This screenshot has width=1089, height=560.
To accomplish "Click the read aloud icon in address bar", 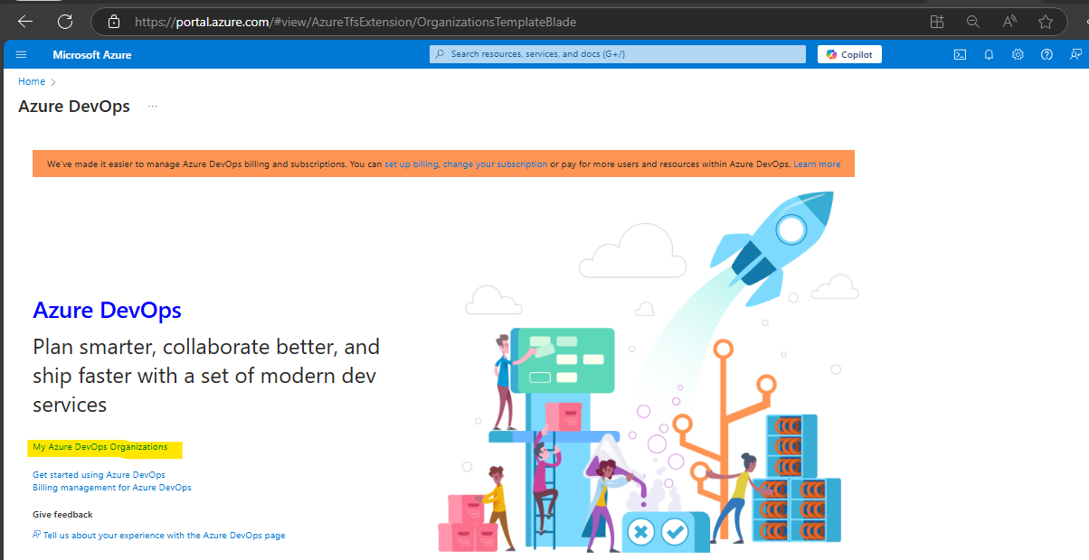I will [1009, 22].
